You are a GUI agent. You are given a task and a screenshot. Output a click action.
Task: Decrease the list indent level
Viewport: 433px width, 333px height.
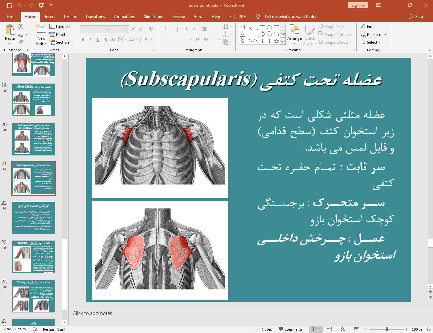coord(188,29)
